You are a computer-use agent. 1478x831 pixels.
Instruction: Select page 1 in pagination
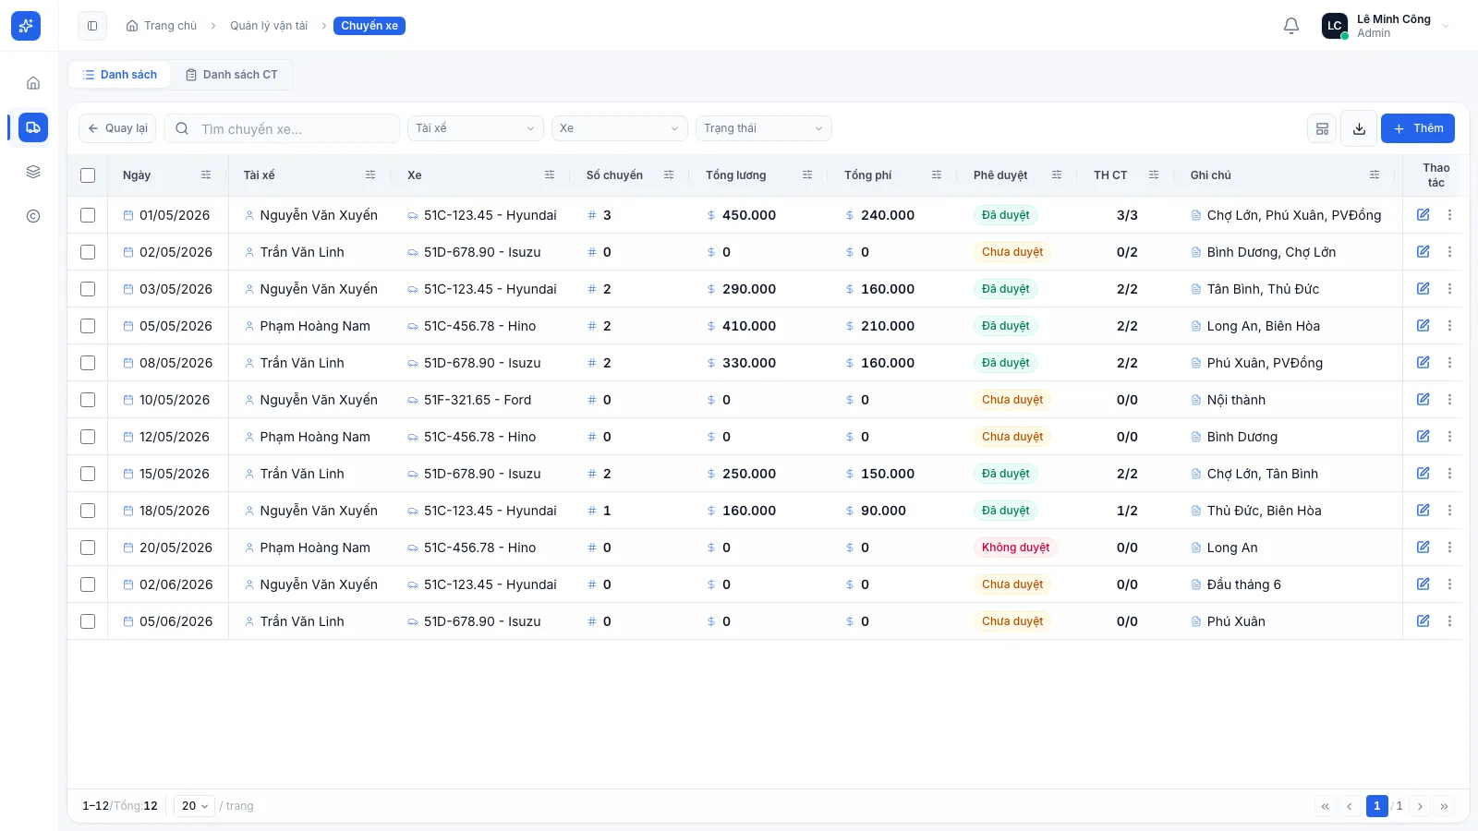[1376, 806]
